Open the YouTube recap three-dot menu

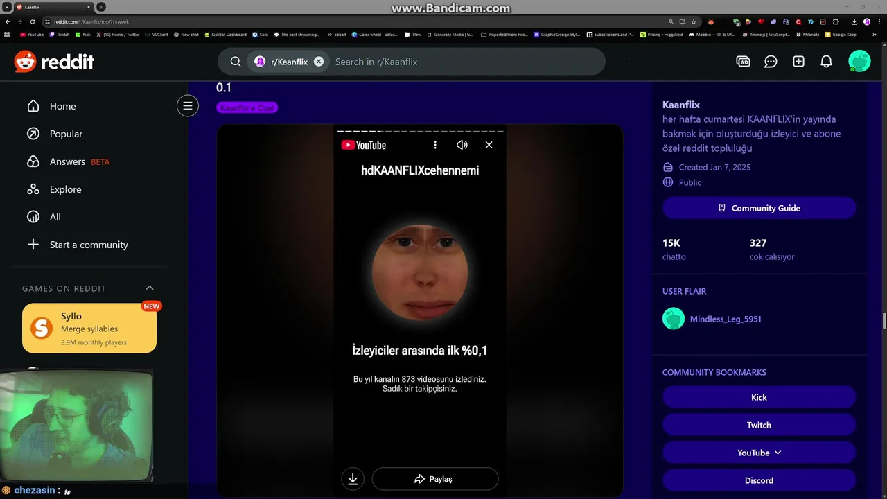(435, 145)
